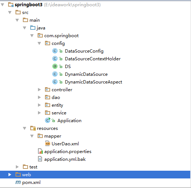The image size is (191, 188).
Task: Expand the controller package arrow
Action: pyautogui.click(x=39, y=90)
